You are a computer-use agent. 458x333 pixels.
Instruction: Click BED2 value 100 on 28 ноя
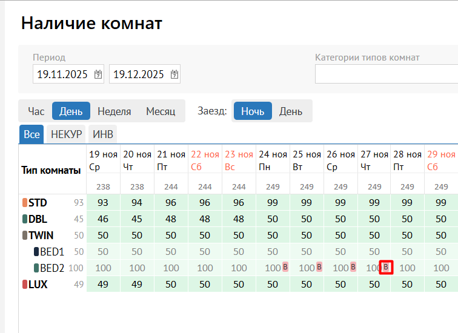[x=407, y=268]
